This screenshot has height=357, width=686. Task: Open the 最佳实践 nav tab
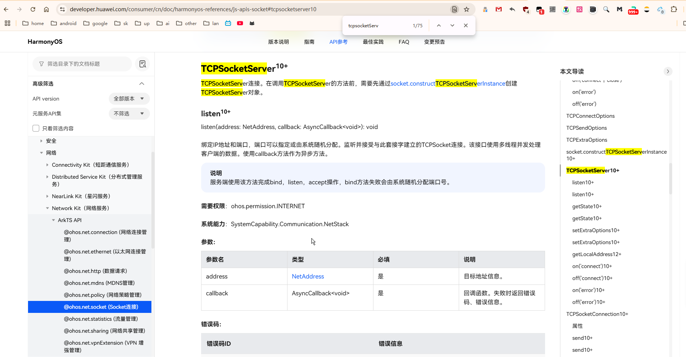point(373,42)
